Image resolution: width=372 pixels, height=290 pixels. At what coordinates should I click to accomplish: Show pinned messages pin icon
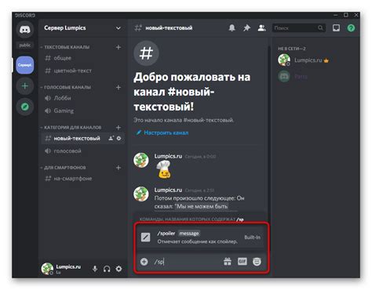[x=246, y=27]
